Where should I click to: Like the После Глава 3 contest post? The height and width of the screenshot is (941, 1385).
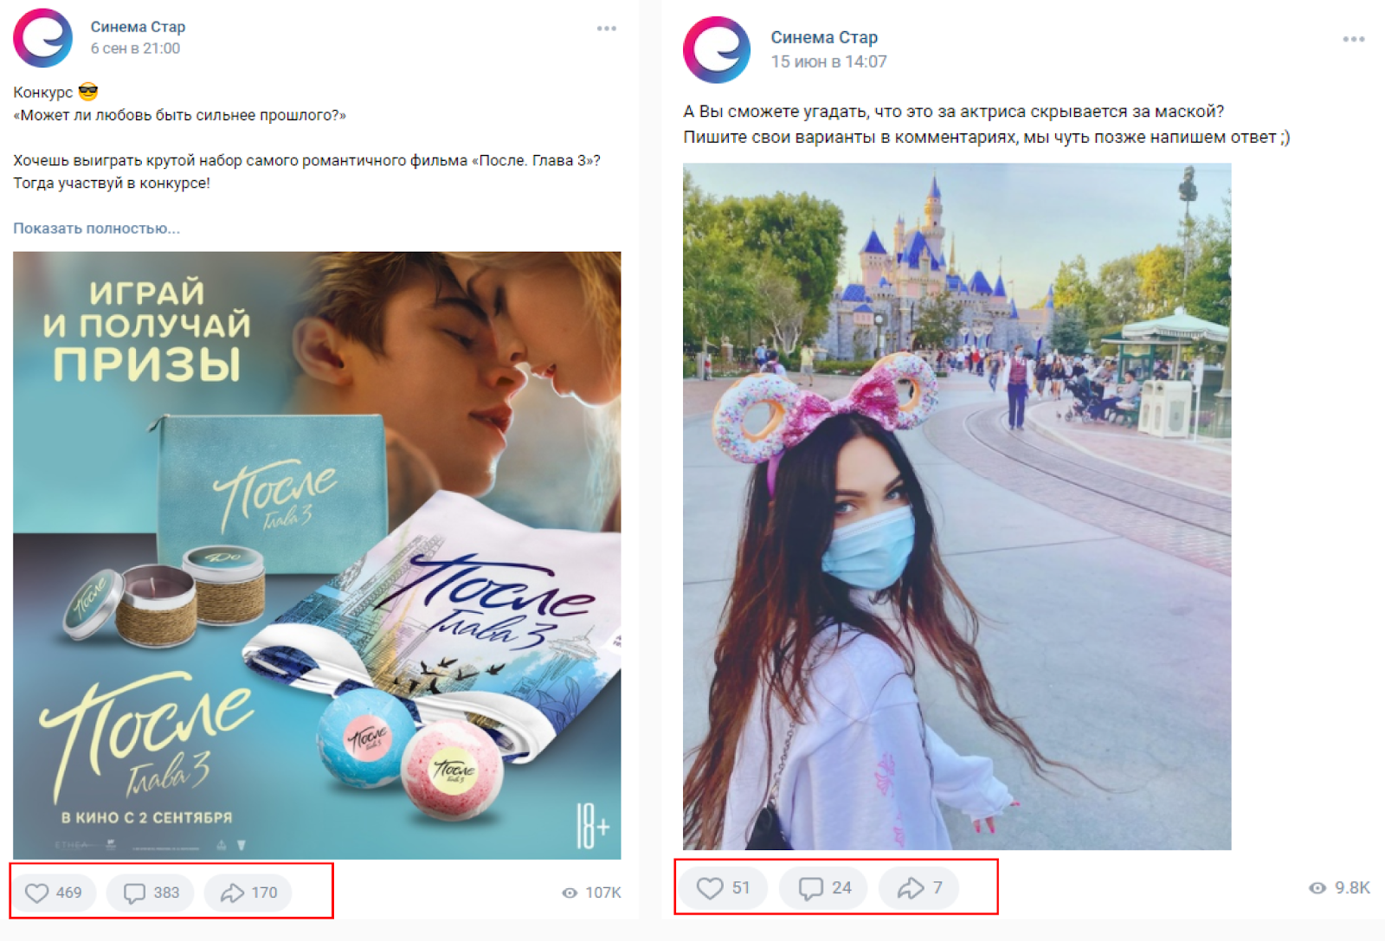point(54,893)
